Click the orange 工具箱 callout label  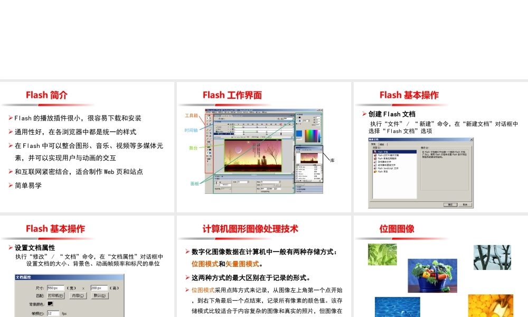tap(191, 116)
